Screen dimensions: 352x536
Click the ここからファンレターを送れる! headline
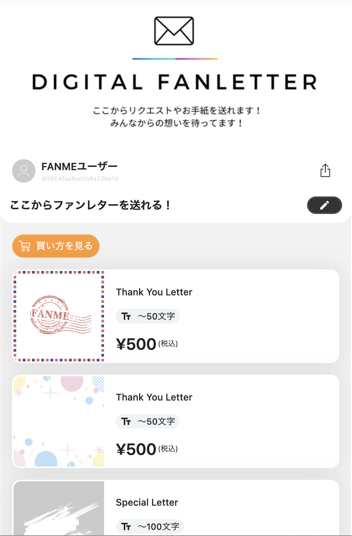click(x=90, y=205)
